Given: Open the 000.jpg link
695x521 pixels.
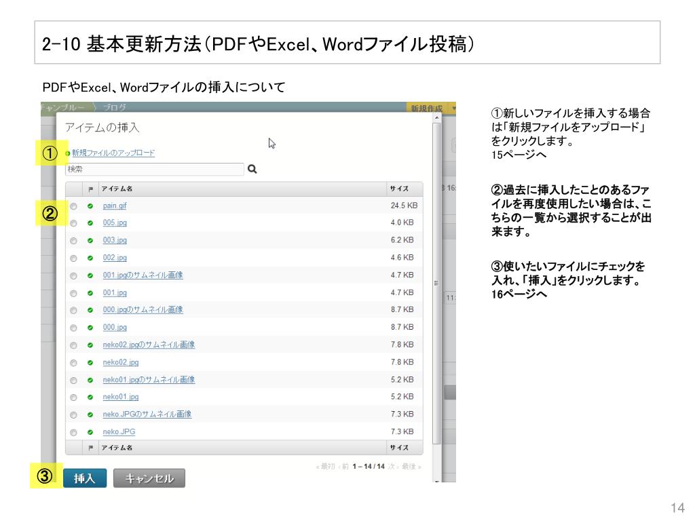Looking at the screenshot, I should tap(115, 327).
